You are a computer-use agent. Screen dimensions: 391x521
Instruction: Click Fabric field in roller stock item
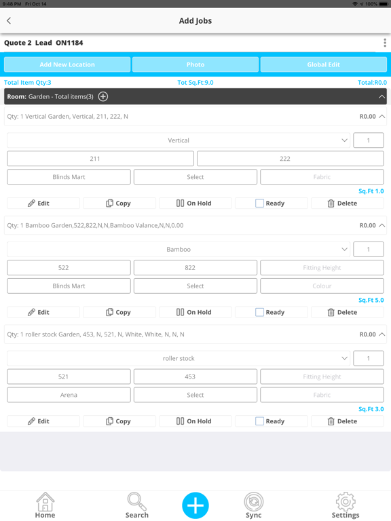tap(322, 395)
